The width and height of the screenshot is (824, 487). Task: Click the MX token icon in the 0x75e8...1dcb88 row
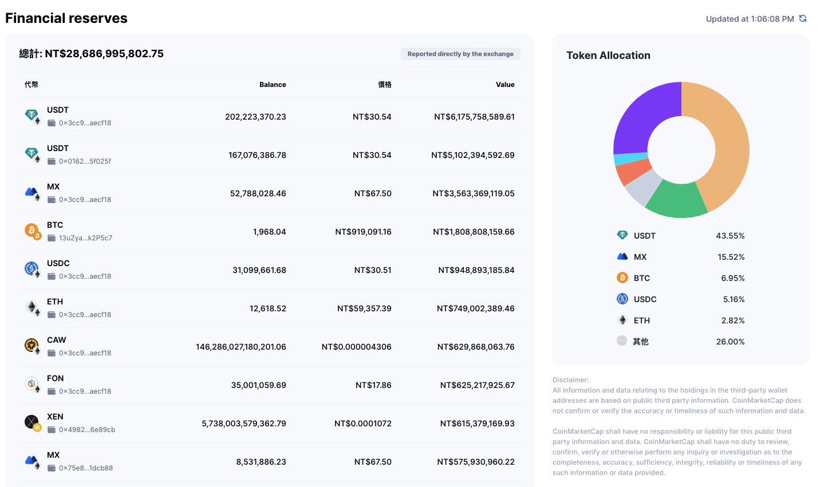[x=32, y=461]
